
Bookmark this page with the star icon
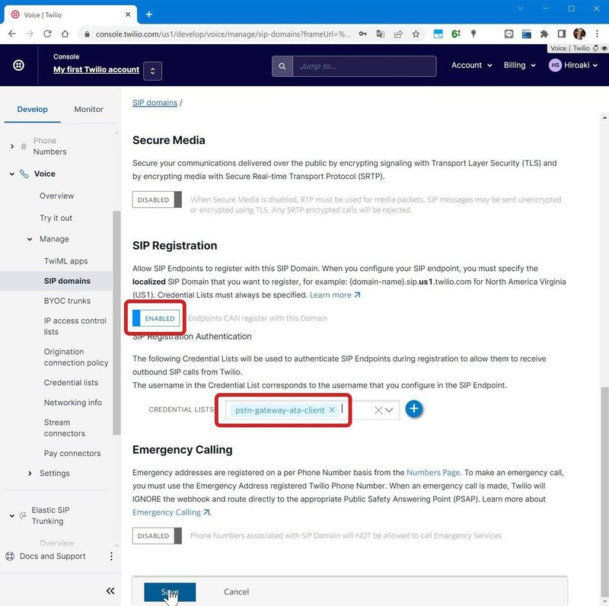416,34
